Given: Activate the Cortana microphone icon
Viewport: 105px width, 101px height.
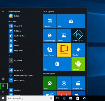Looking at the screenshot, I should [x=51, y=98].
